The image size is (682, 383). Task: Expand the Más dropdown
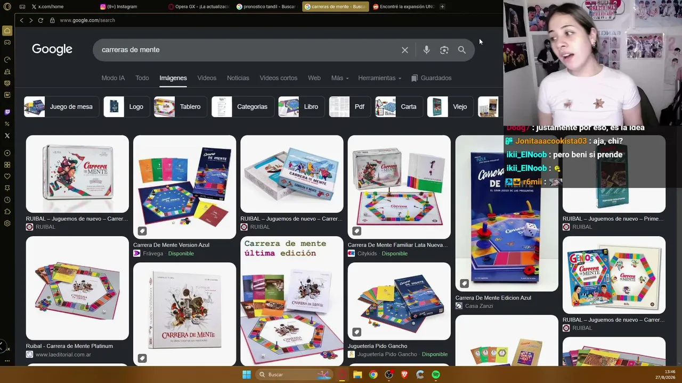pos(340,78)
